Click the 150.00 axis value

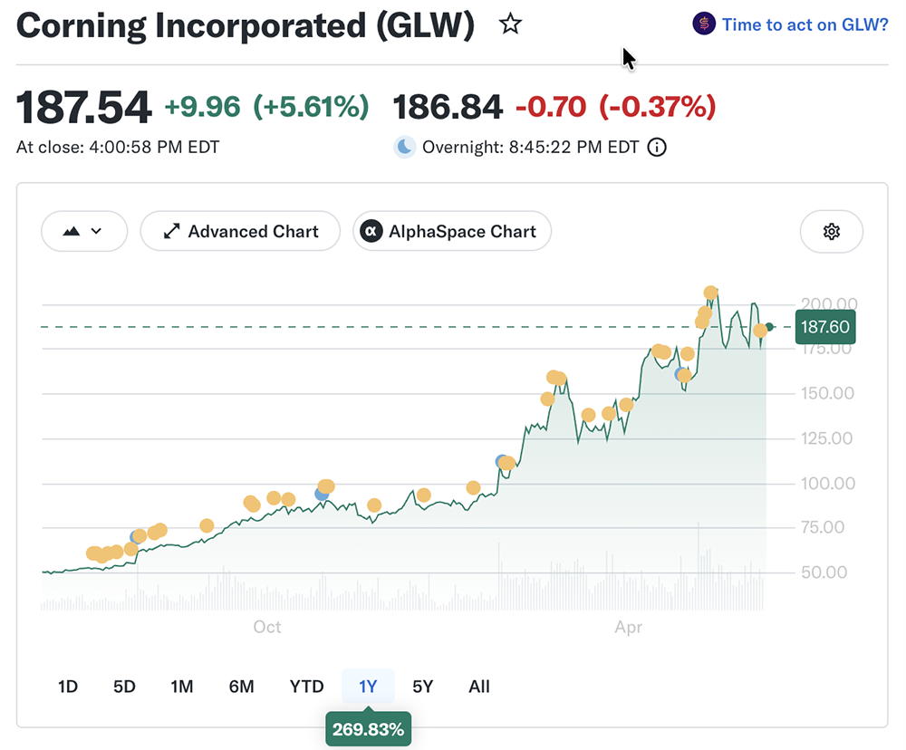[x=827, y=393]
